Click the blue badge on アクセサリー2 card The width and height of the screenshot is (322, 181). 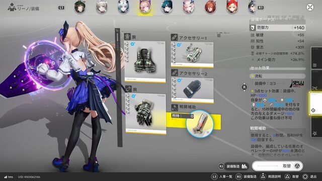tap(179, 80)
